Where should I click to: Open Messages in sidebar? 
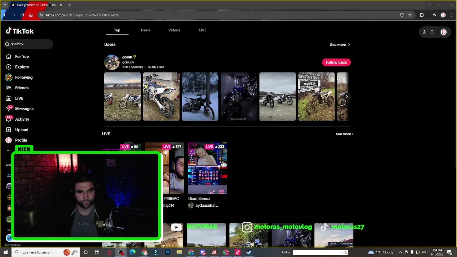(x=20, y=109)
